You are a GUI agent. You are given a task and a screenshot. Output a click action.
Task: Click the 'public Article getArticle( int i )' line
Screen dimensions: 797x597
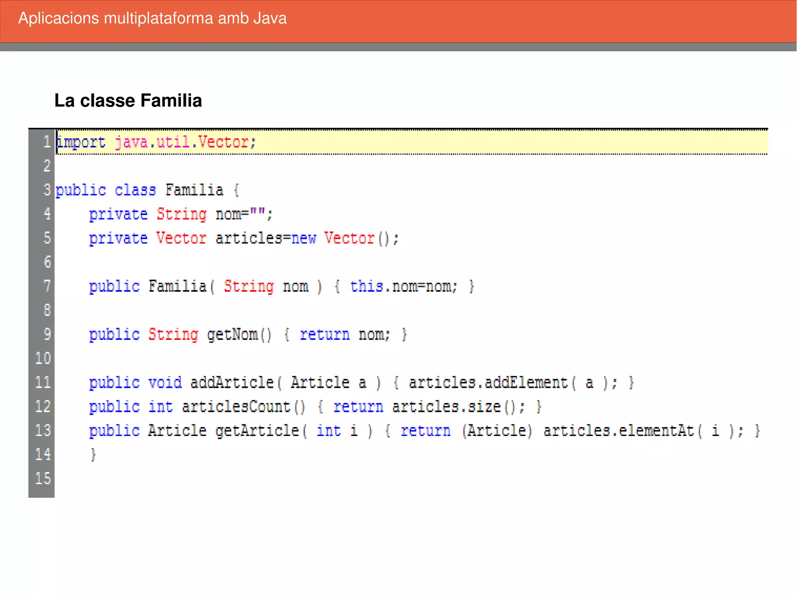(425, 431)
